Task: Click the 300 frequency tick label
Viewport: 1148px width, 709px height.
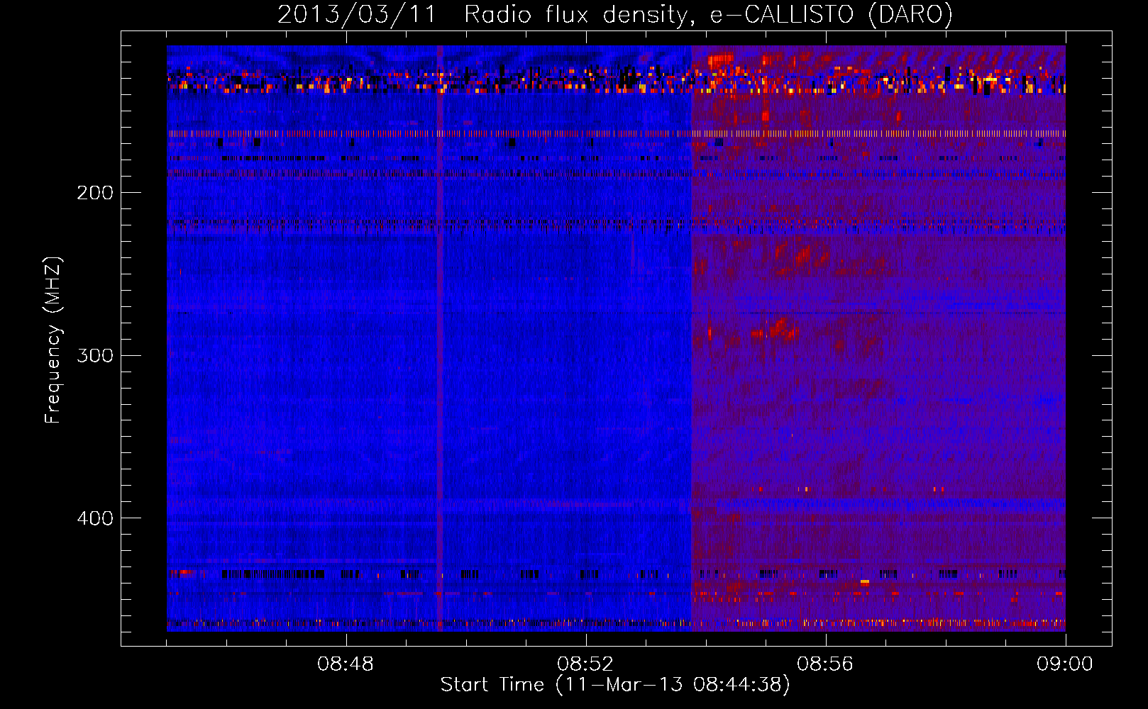Action: point(94,355)
